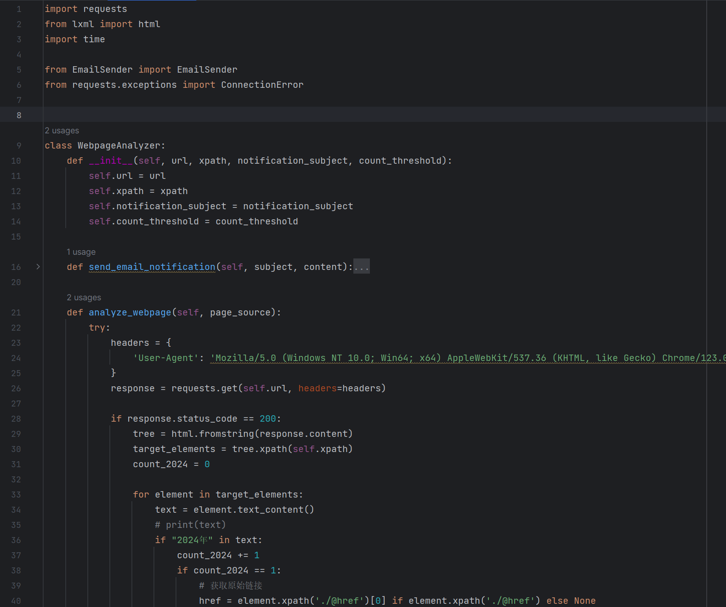Click the Chinese comment on line 39
726x607 pixels.
(231, 585)
